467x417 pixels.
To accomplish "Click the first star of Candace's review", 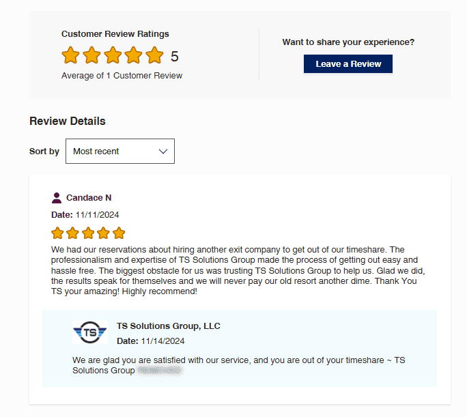I will [58, 233].
